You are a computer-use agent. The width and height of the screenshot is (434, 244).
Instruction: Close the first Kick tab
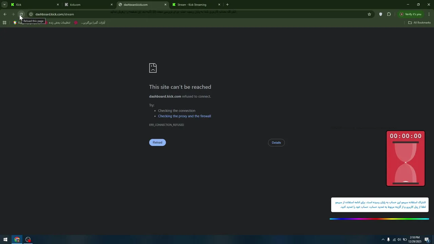[x=58, y=5]
